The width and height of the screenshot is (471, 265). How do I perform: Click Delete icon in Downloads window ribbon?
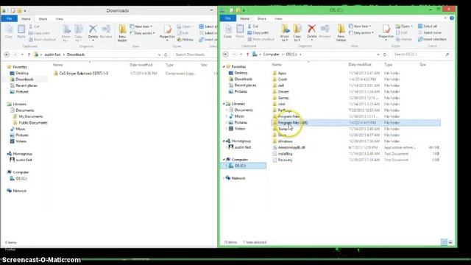pyautogui.click(x=93, y=32)
